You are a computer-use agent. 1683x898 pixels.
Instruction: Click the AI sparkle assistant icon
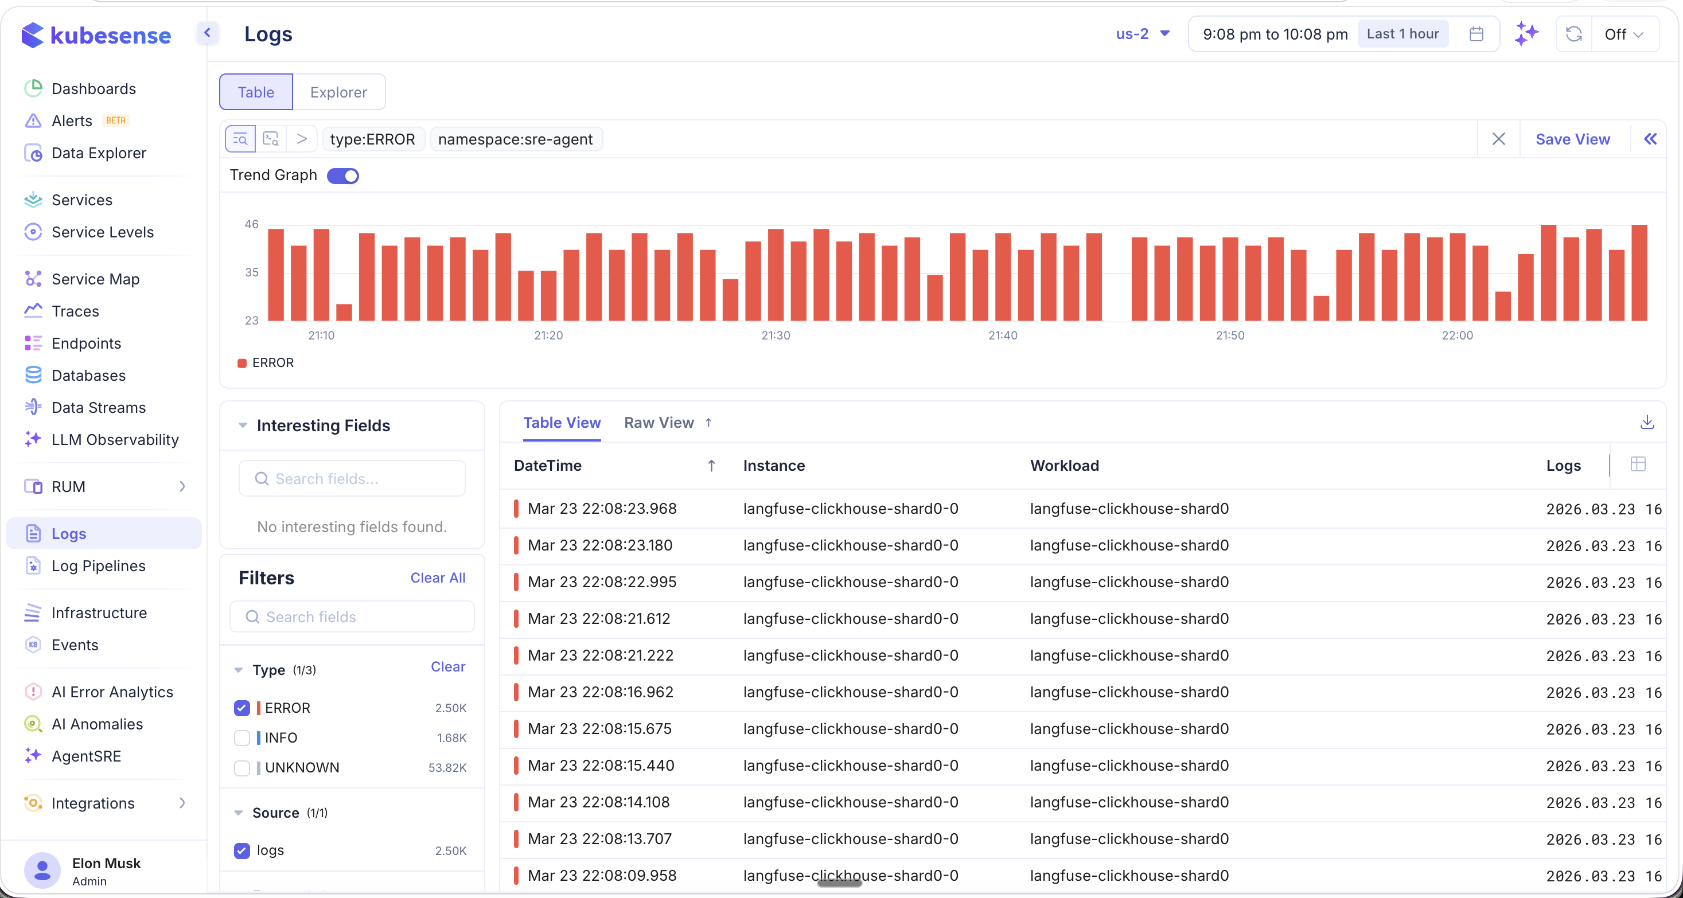[1527, 33]
